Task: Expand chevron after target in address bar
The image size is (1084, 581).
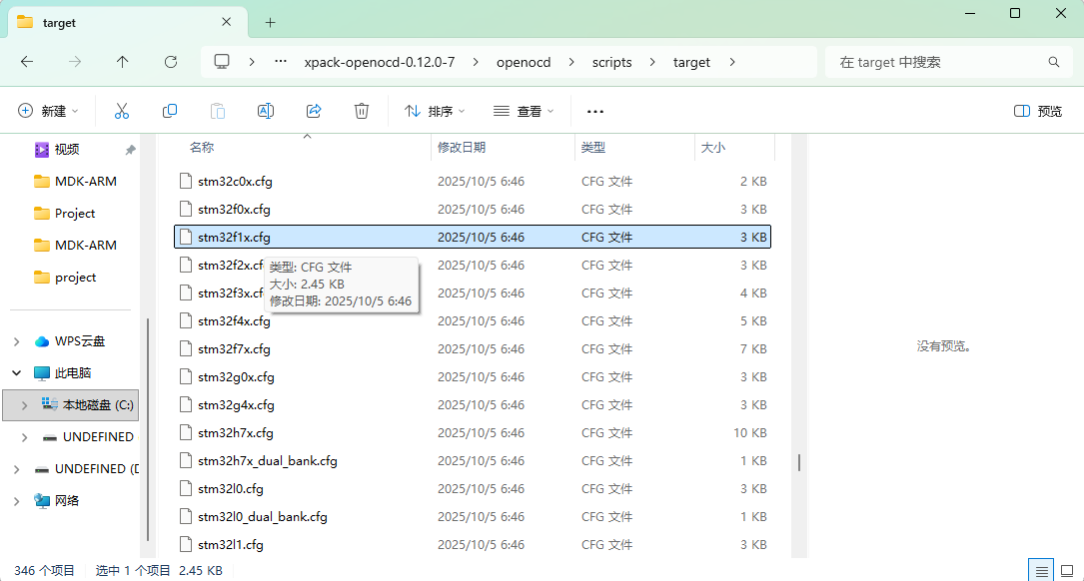Action: pos(732,62)
